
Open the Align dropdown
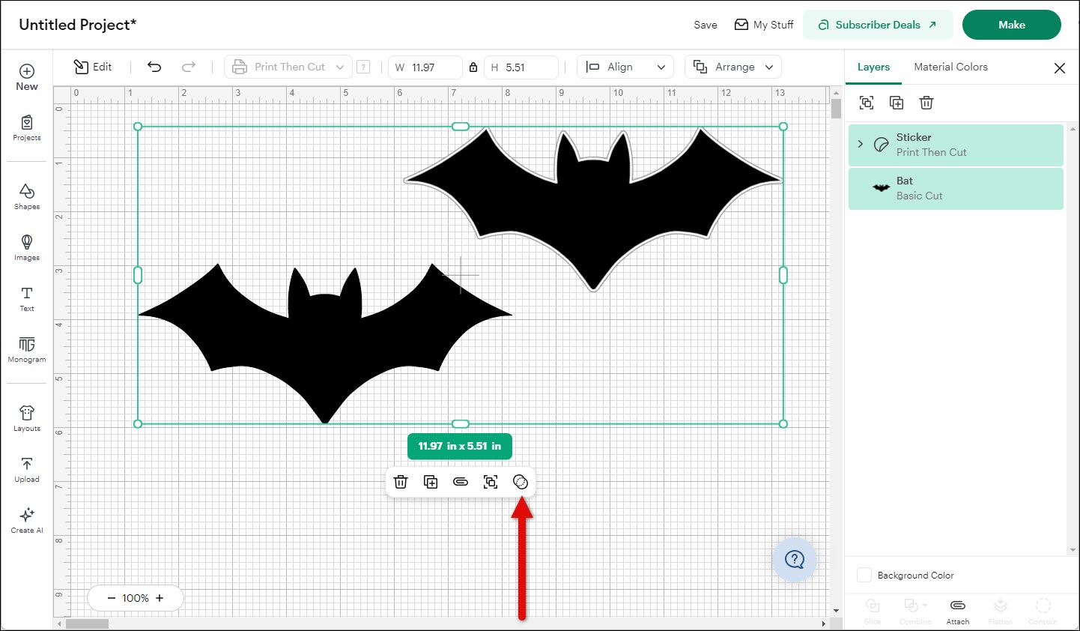(625, 67)
